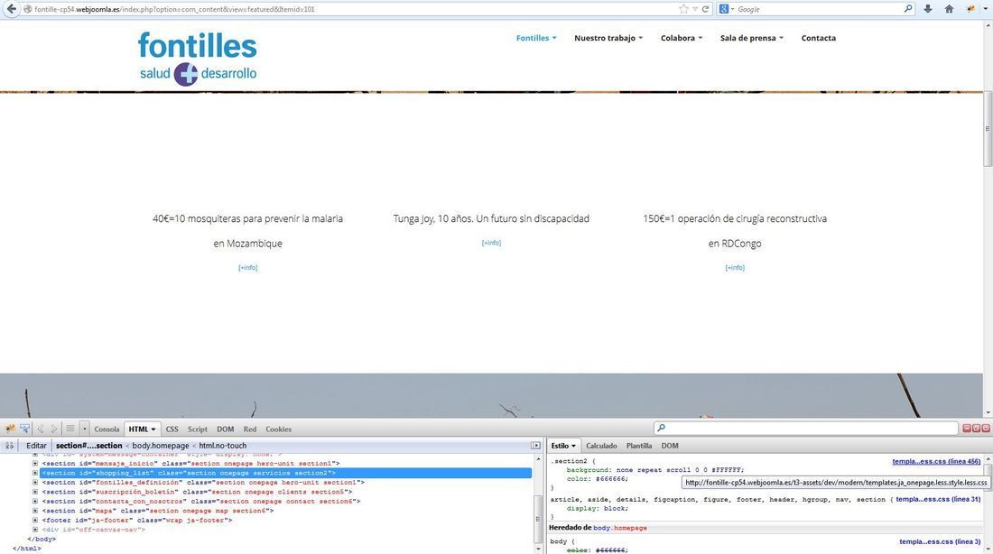The image size is (993, 554).
Task: Open Google search engine selector icon
Action: click(726, 9)
